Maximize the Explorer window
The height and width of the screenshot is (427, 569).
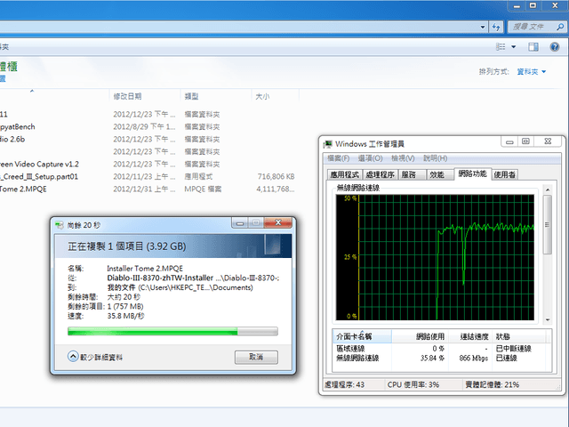click(x=533, y=5)
